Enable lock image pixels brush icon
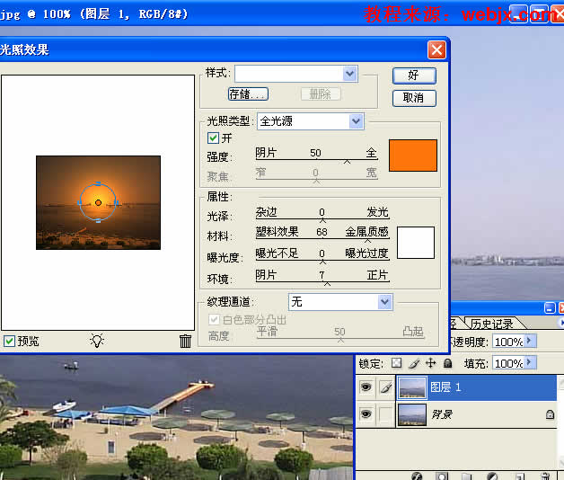Image resolution: width=564 pixels, height=480 pixels. pyautogui.click(x=414, y=363)
